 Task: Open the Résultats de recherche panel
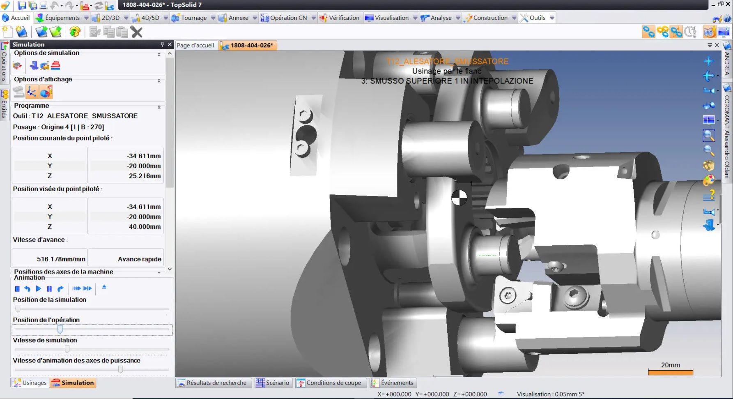click(212, 383)
